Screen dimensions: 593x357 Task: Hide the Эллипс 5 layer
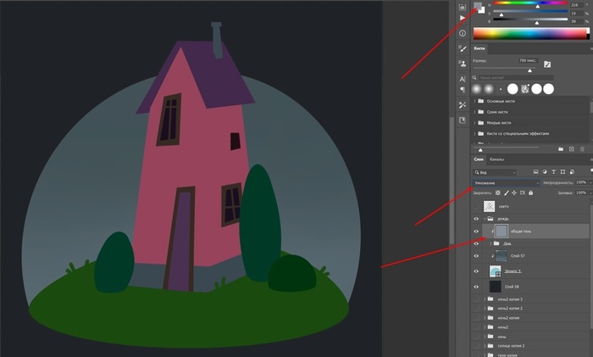pos(476,271)
